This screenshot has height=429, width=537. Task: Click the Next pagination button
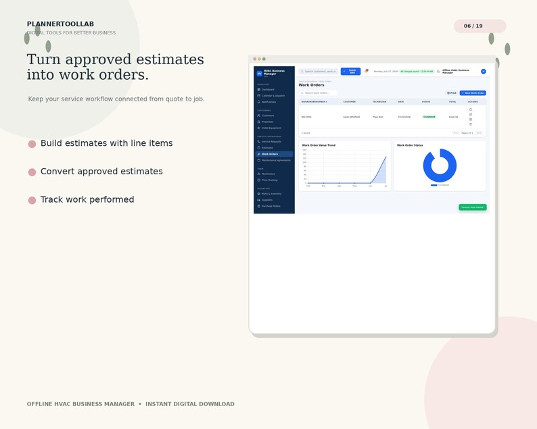click(x=479, y=132)
